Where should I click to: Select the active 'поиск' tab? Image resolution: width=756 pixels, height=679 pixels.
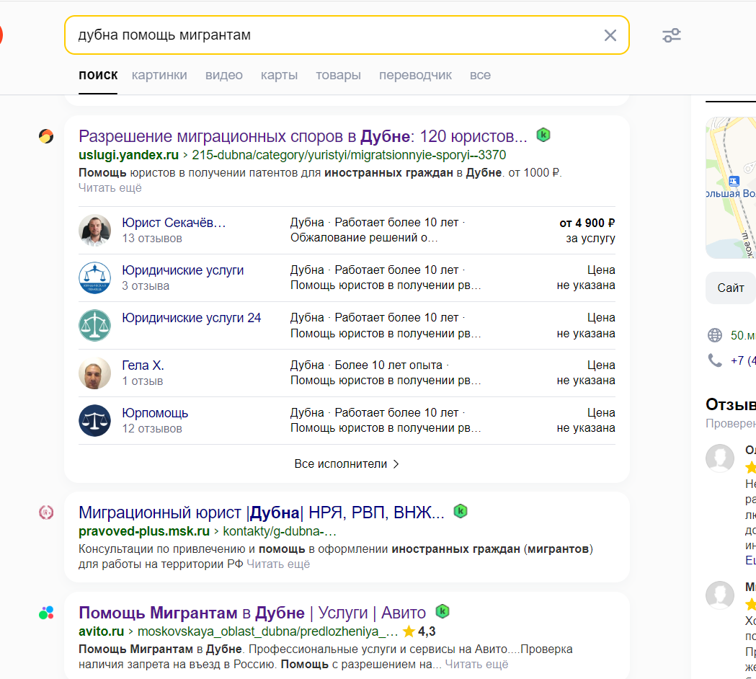tap(98, 75)
